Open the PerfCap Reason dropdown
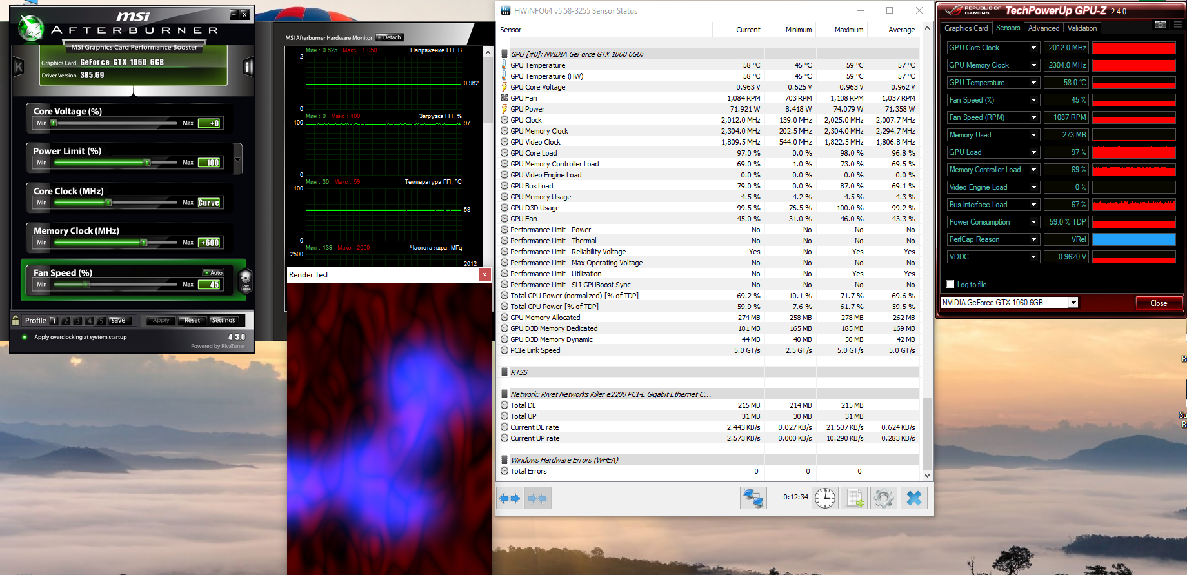Image resolution: width=1187 pixels, height=575 pixels. click(x=1033, y=239)
